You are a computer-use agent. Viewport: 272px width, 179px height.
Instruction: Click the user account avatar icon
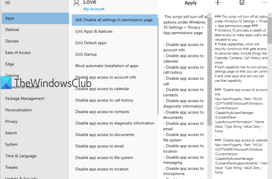(x=76, y=3)
